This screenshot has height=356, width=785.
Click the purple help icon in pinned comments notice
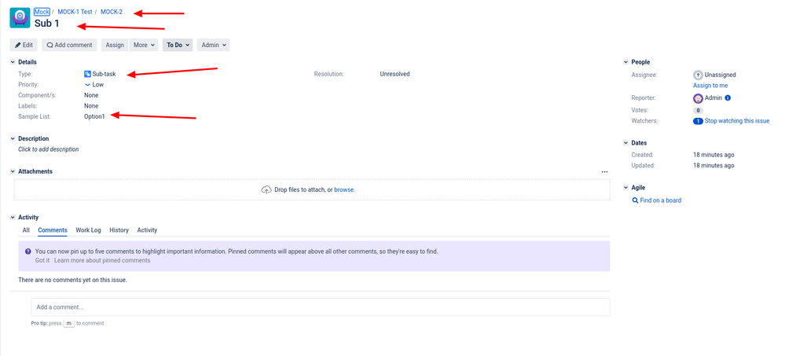tap(28, 251)
